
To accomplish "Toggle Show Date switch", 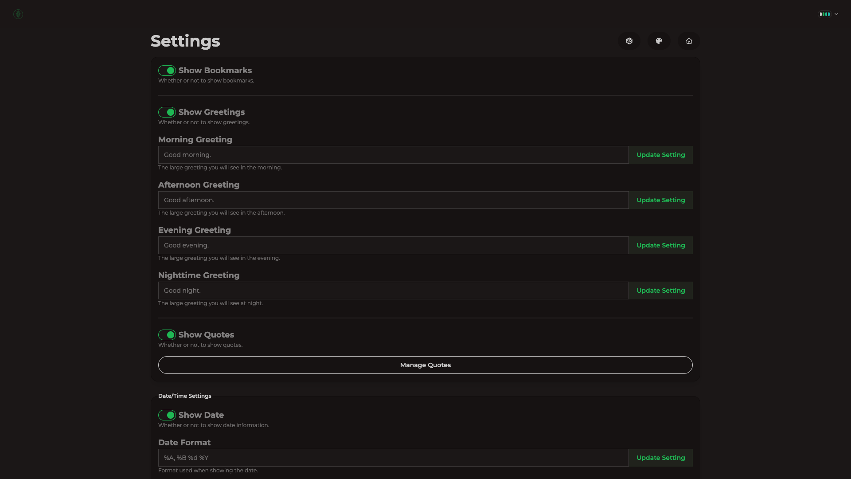I will click(x=167, y=415).
